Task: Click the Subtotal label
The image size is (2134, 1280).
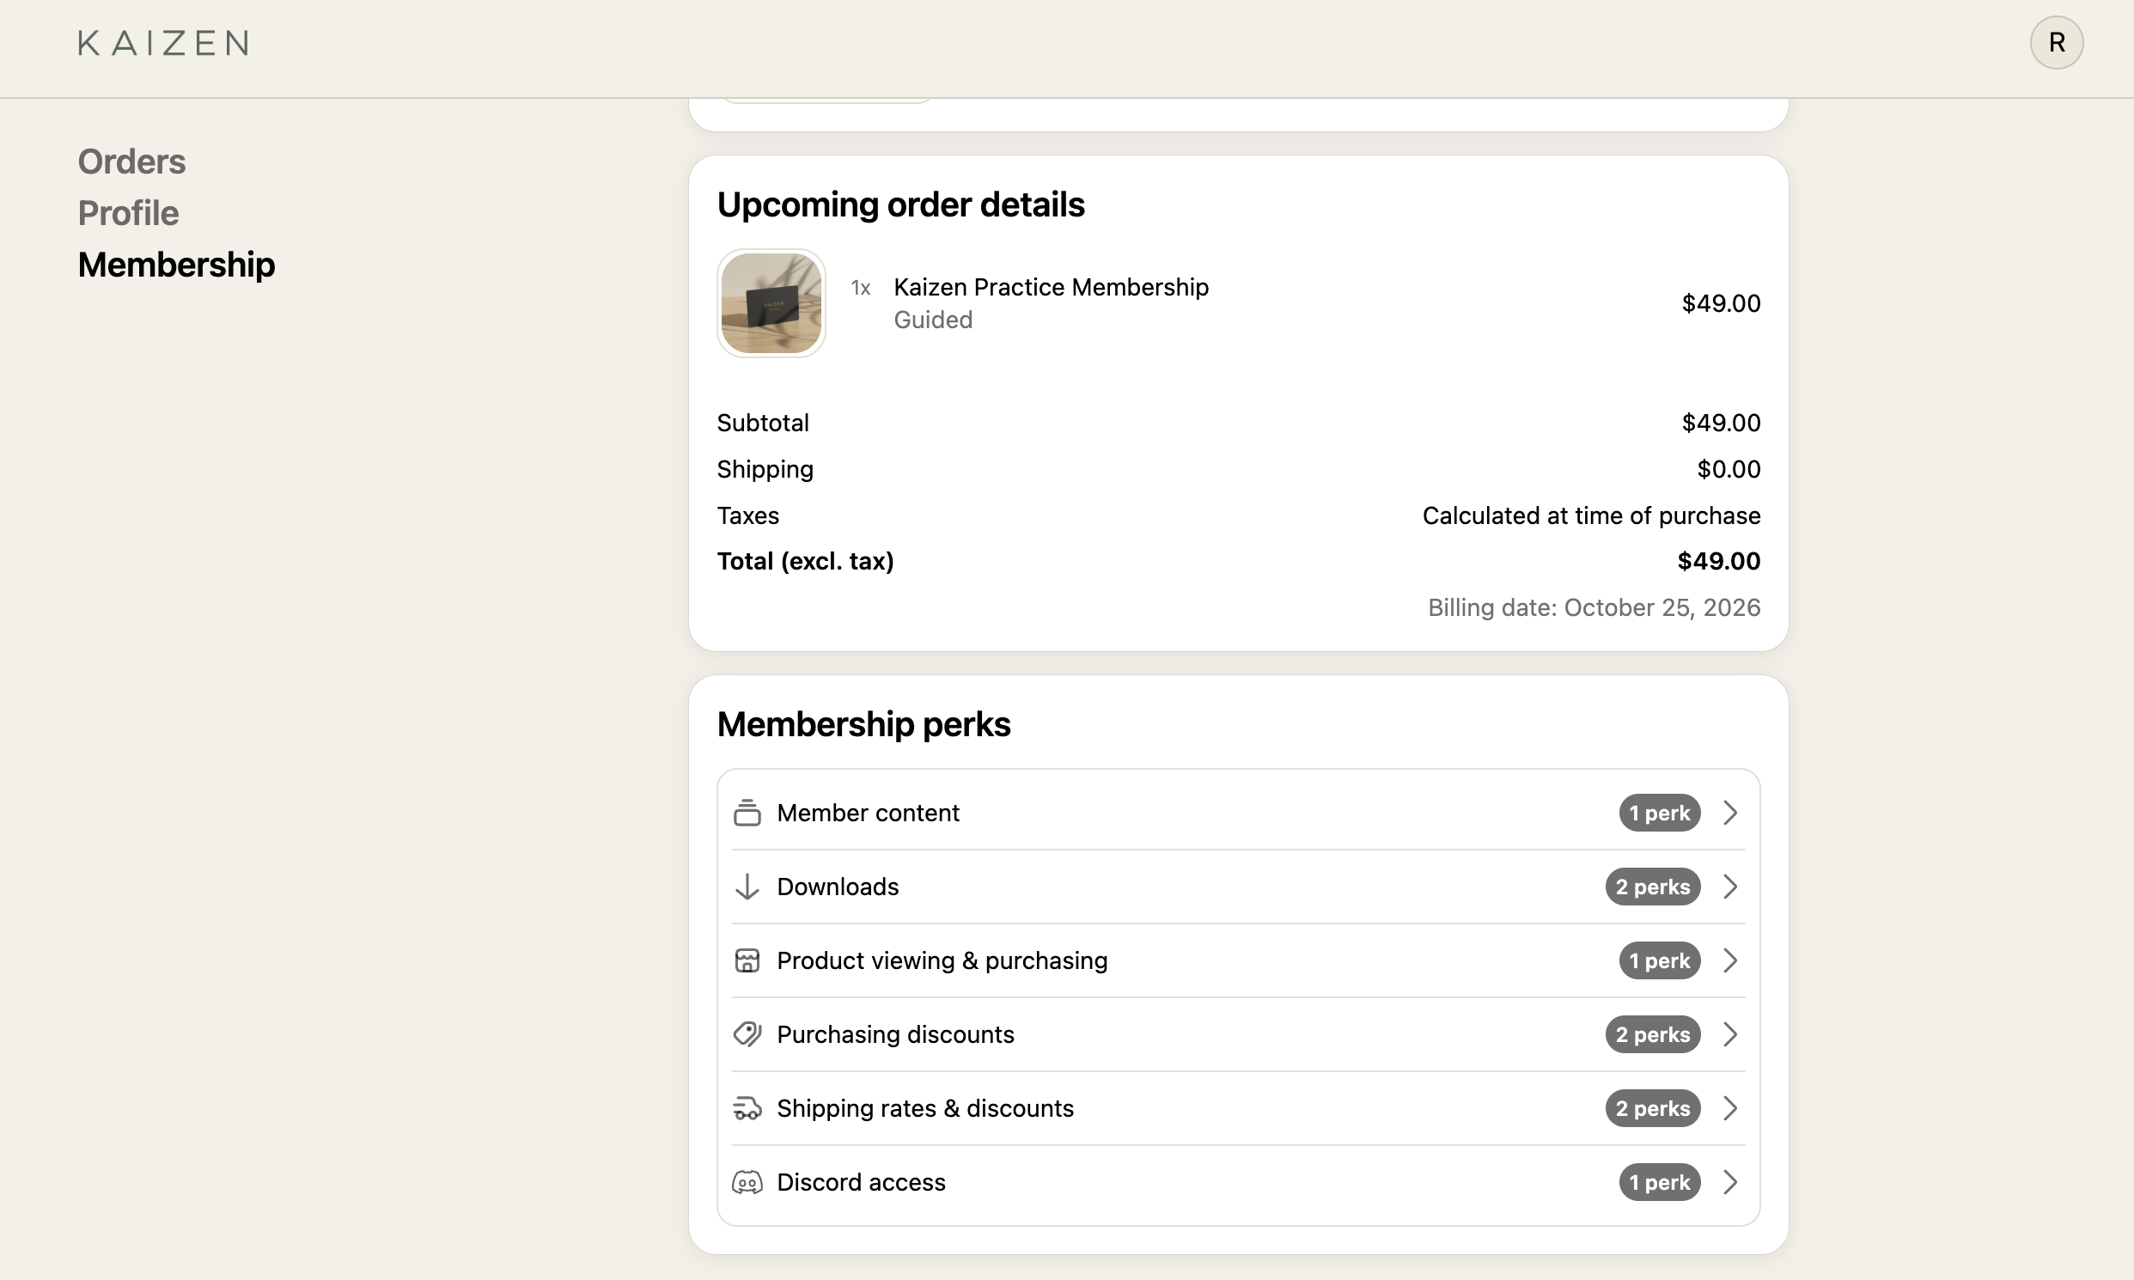Action: click(763, 423)
